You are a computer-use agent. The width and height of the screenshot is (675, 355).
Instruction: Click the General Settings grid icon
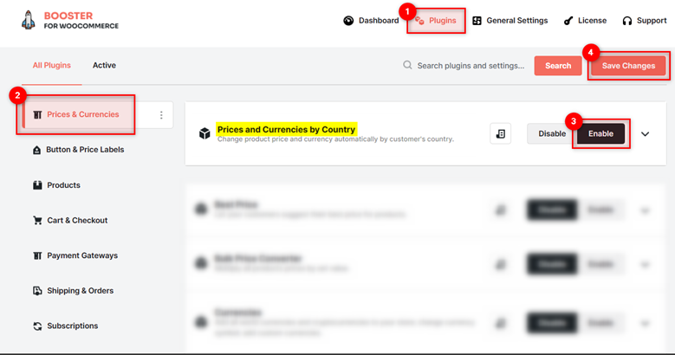pos(477,21)
